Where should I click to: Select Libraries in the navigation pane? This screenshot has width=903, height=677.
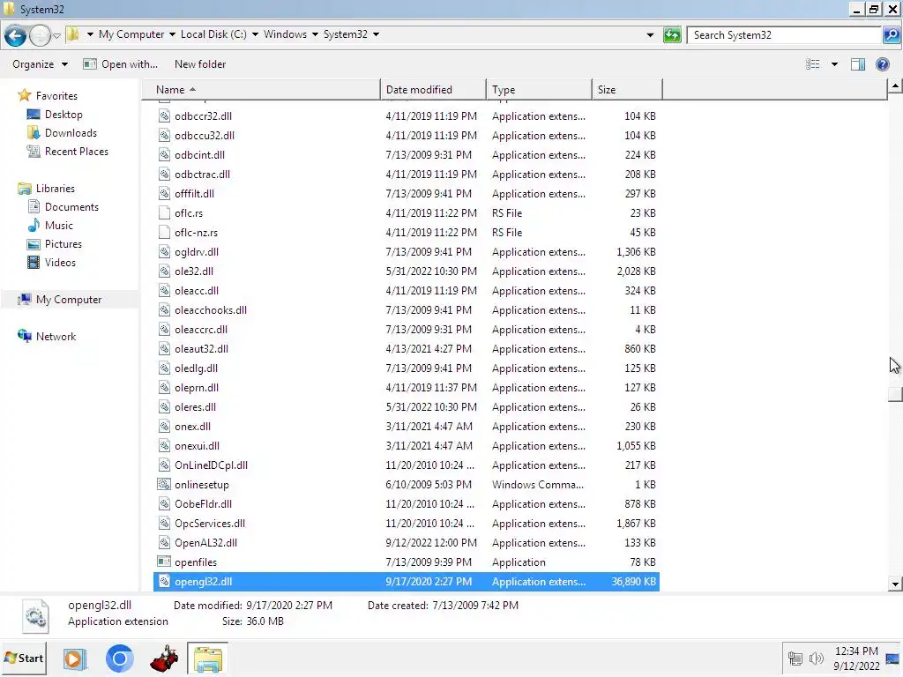tap(56, 189)
